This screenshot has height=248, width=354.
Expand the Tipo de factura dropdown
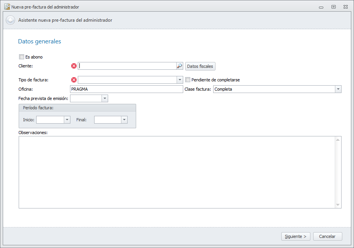180,80
